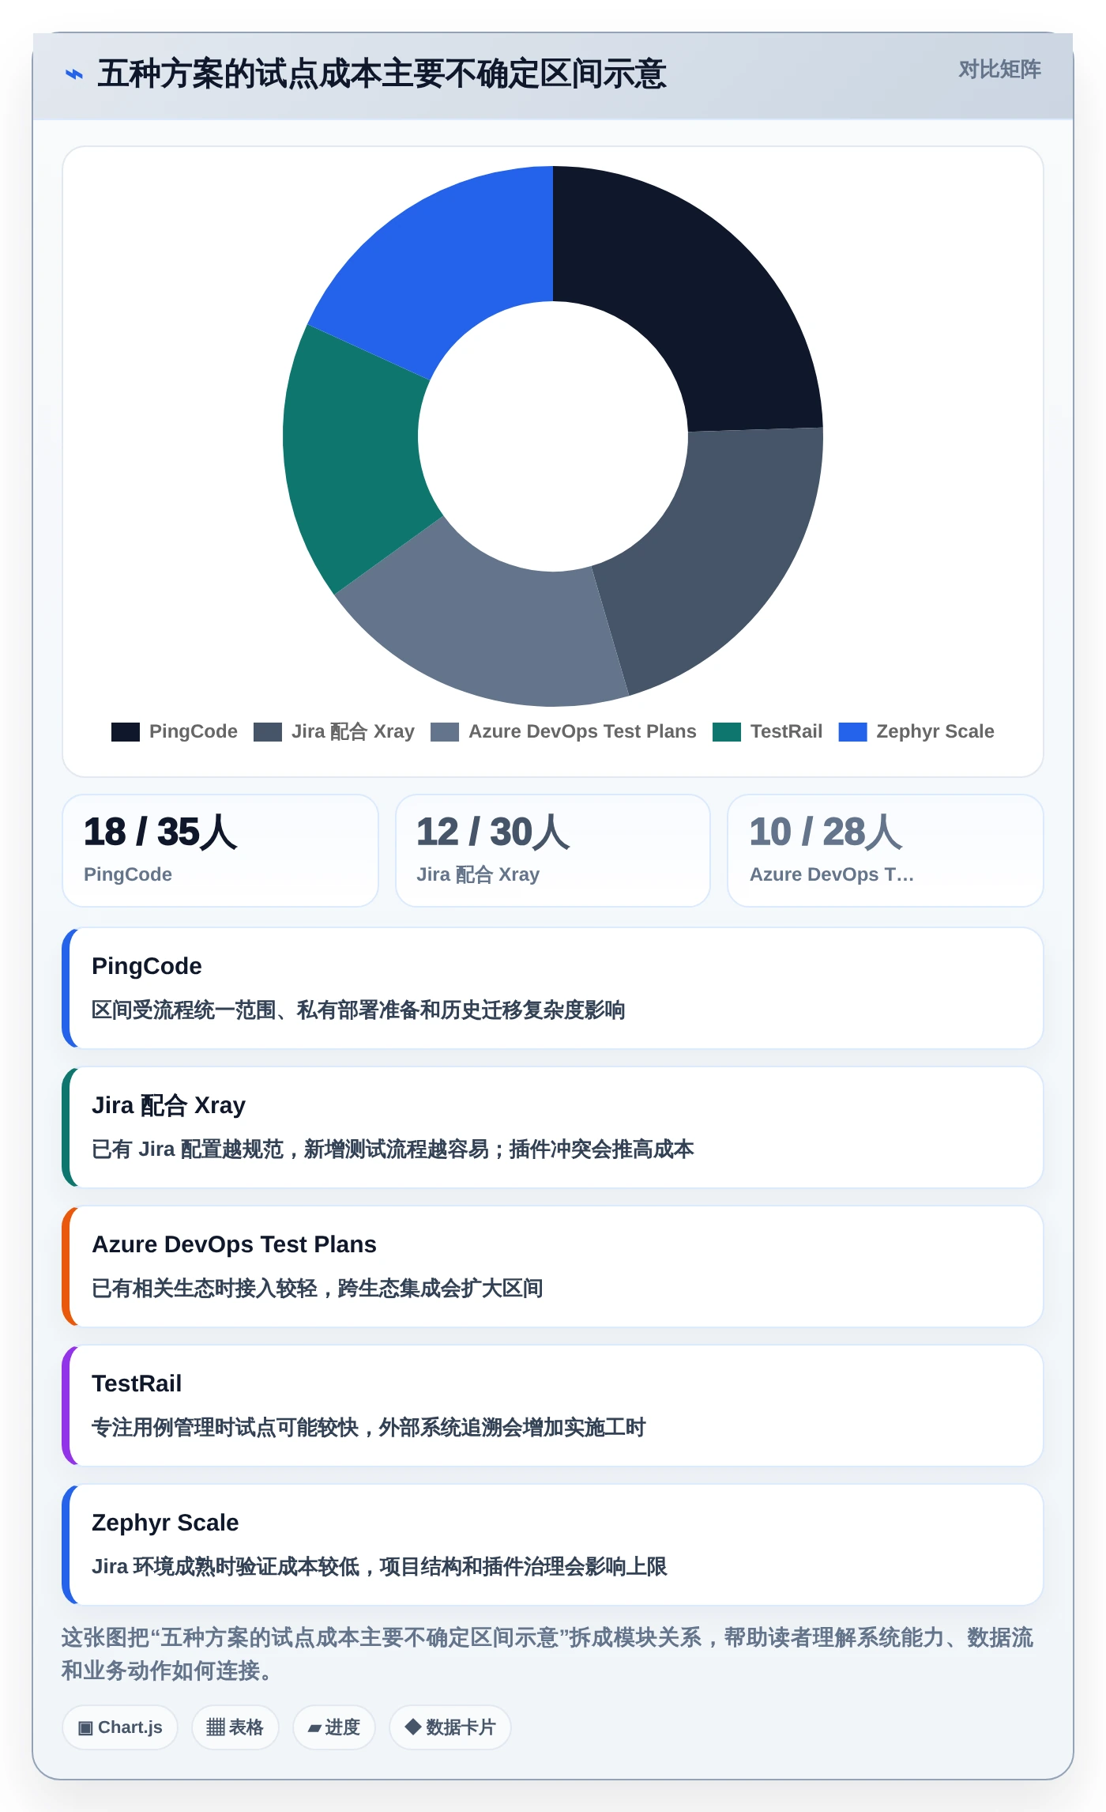Toggle Jira 配合 Xray legend color box

(268, 732)
